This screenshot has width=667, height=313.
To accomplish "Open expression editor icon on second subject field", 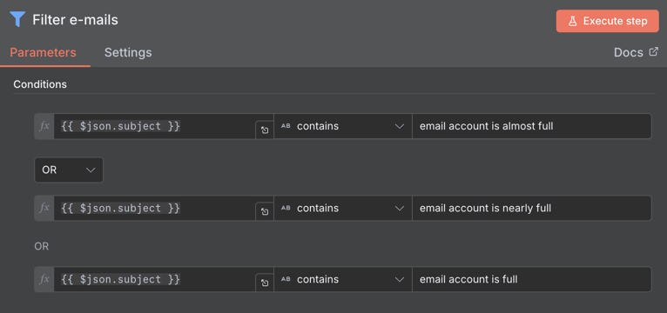I will (265, 211).
